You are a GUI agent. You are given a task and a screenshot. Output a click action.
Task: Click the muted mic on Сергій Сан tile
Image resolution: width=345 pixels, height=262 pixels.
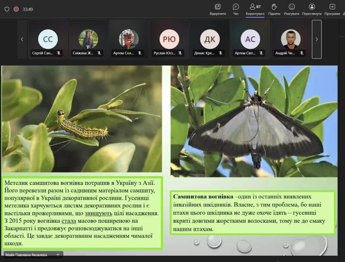click(59, 53)
